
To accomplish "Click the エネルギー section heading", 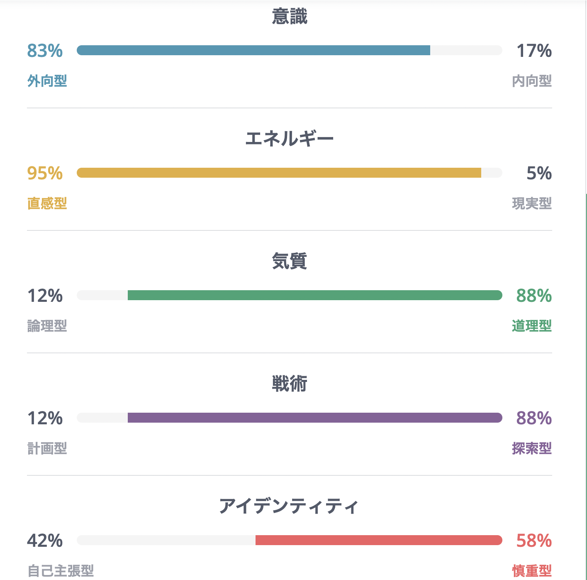I will tap(290, 139).
